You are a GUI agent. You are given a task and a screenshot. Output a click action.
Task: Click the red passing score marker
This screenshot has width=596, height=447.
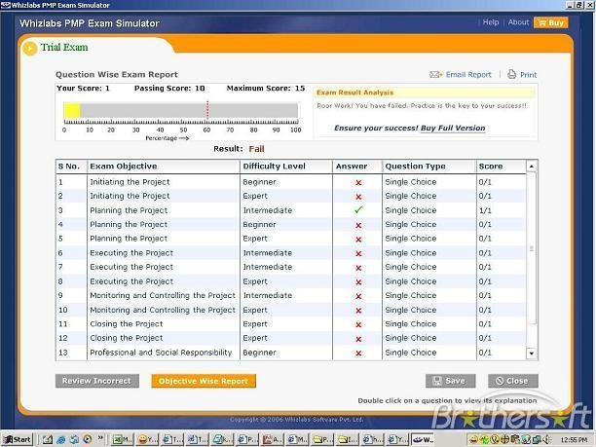pyautogui.click(x=207, y=111)
